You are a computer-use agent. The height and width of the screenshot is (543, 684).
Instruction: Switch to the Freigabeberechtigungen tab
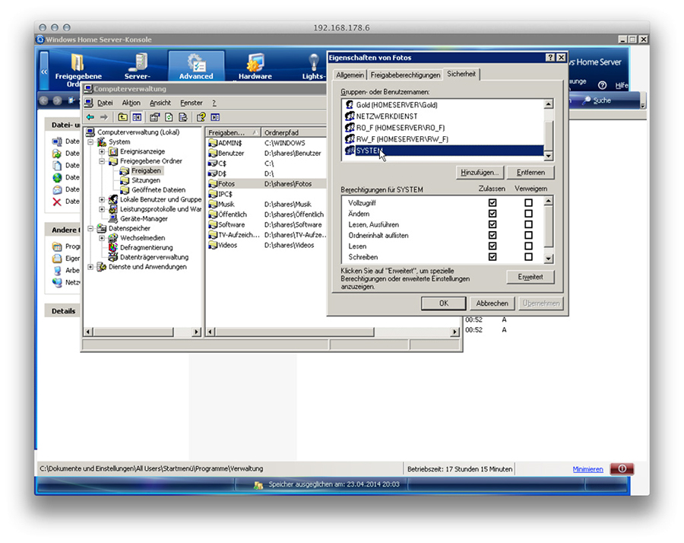coord(405,75)
